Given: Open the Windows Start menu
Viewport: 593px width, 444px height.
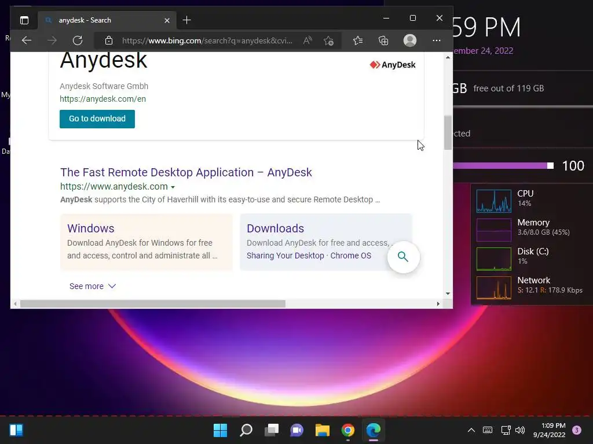Looking at the screenshot, I should pyautogui.click(x=220, y=430).
